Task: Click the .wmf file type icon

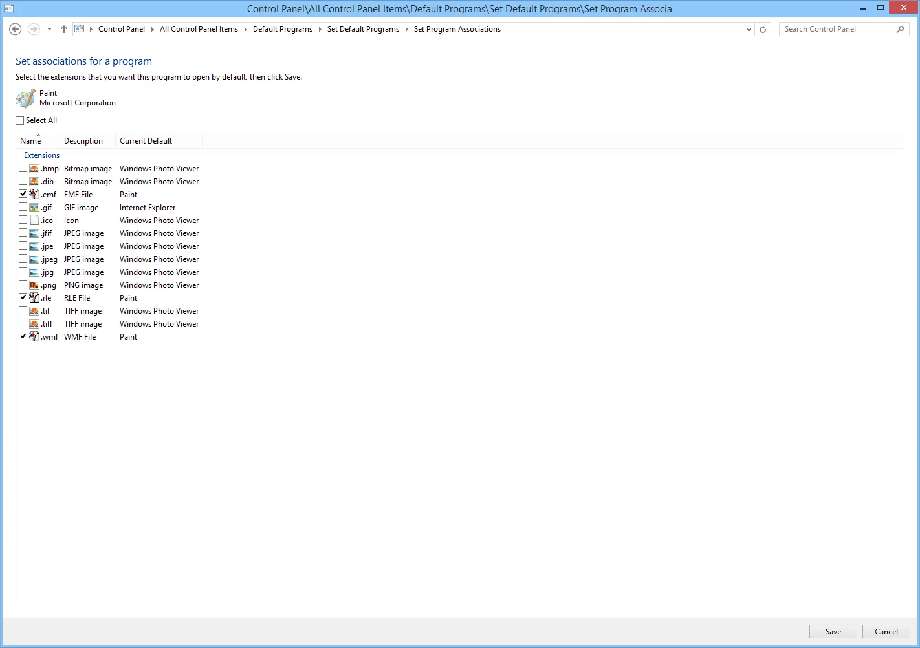Action: click(34, 337)
